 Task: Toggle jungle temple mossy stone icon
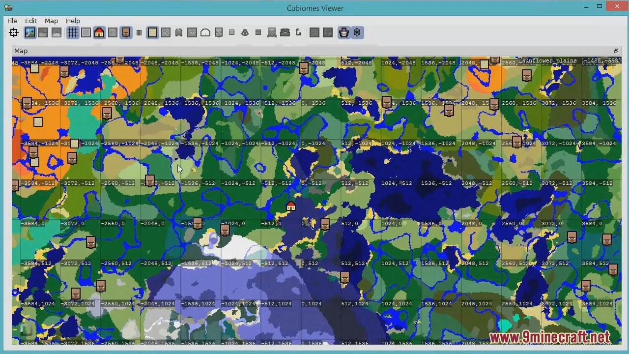(x=166, y=33)
